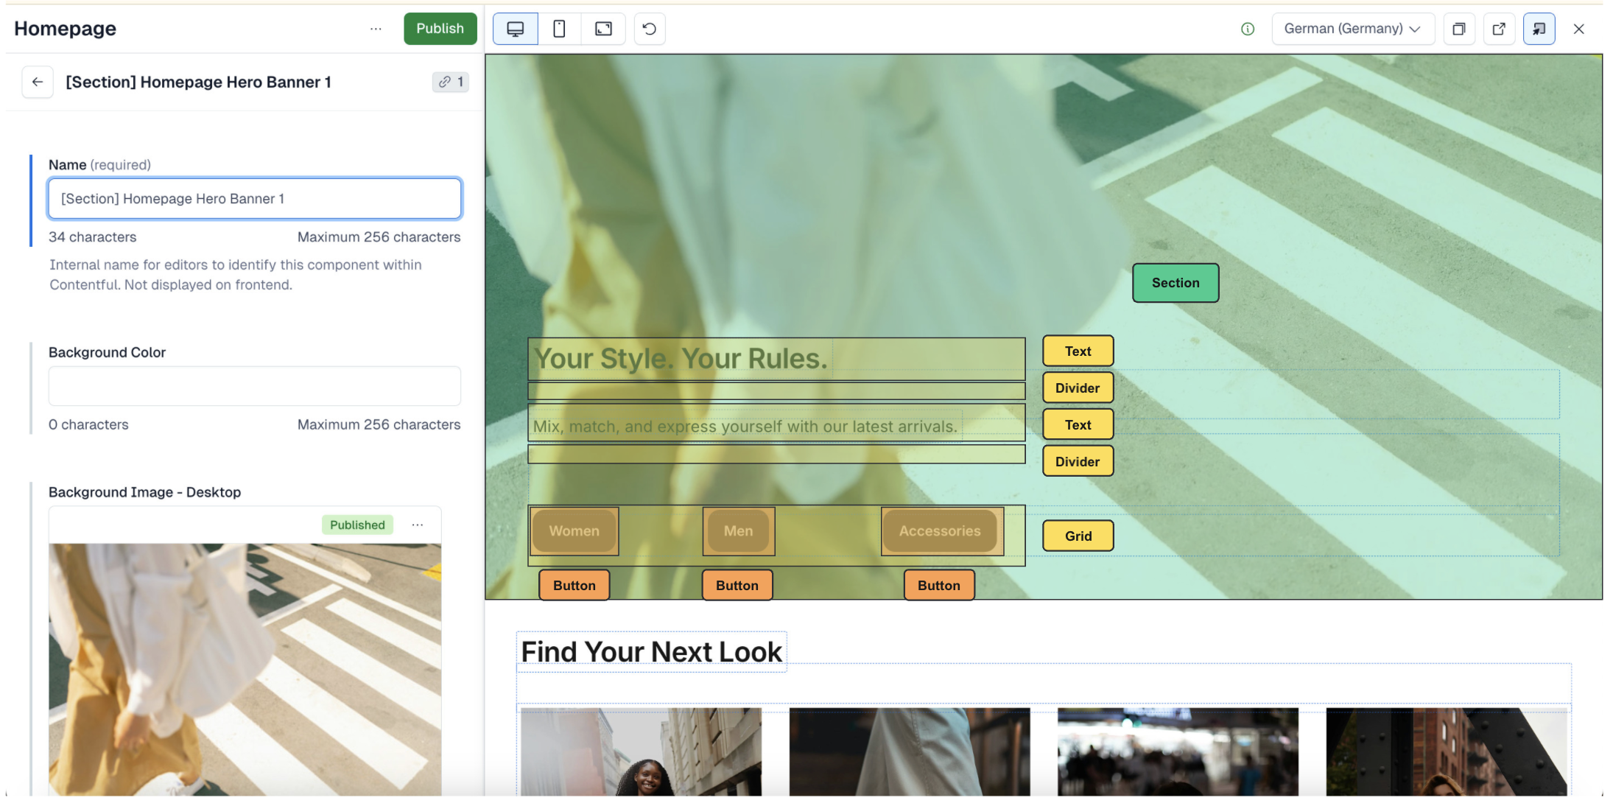Click the copy windows icon
1613x806 pixels.
click(x=1458, y=29)
